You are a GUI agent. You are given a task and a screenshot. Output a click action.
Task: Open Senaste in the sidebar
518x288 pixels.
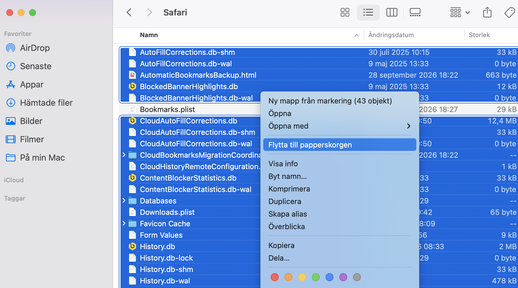coord(29,66)
